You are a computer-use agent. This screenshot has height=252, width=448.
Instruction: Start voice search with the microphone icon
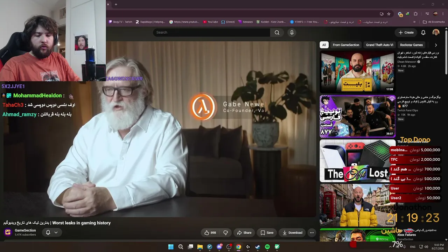point(292,33)
